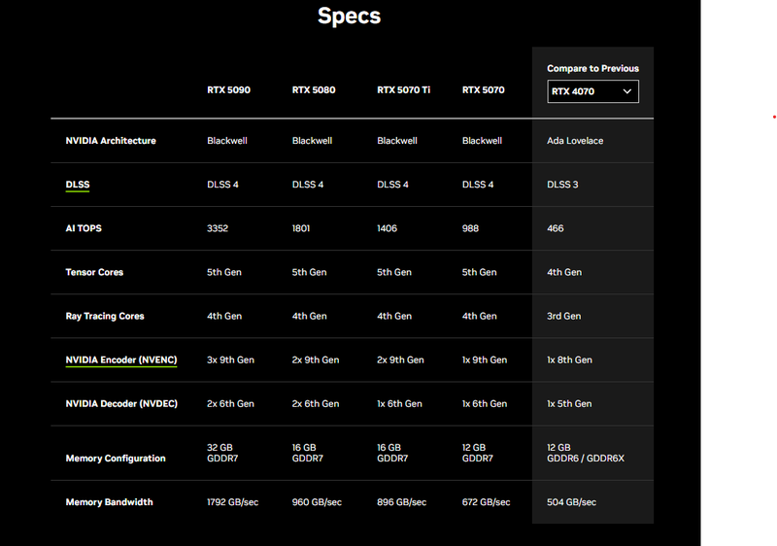Open the Compare to Previous RTX 4070 dropdown
The width and height of the screenshot is (777, 546).
pyautogui.click(x=592, y=91)
